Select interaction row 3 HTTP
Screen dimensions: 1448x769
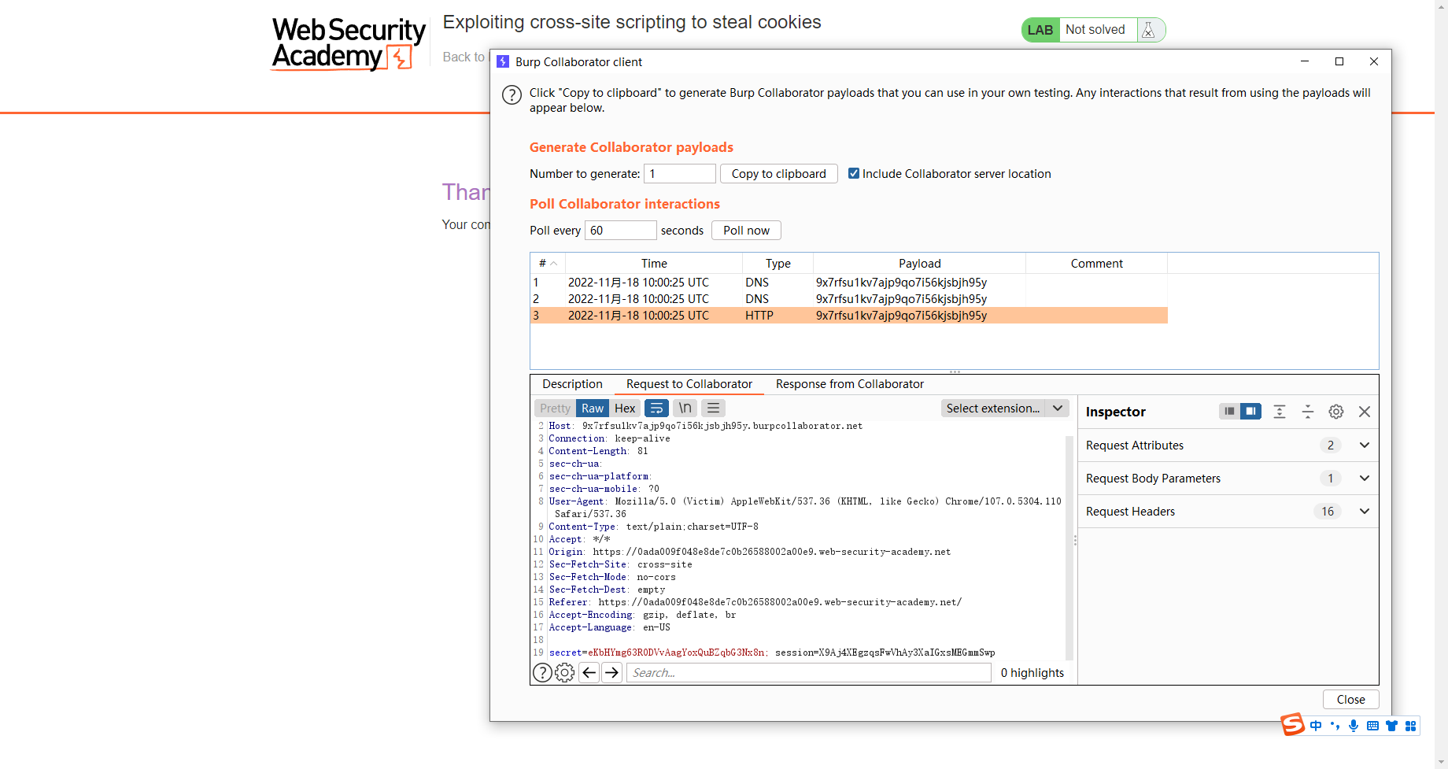848,315
